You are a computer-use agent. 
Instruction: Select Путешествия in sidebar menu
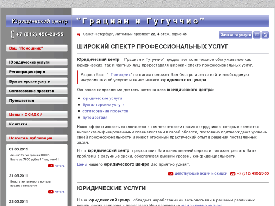click(x=37, y=101)
